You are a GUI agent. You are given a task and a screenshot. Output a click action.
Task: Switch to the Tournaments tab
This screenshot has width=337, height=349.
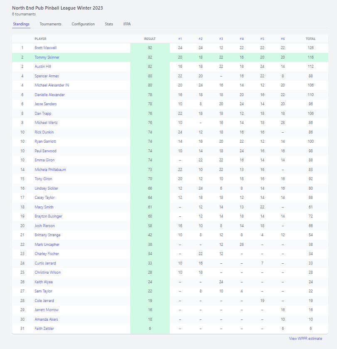coord(50,24)
